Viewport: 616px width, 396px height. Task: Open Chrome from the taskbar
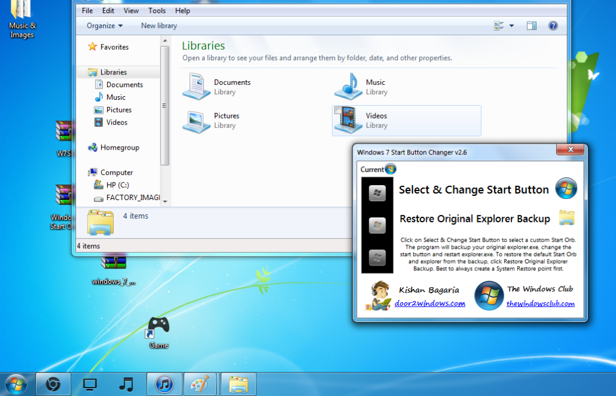53,384
